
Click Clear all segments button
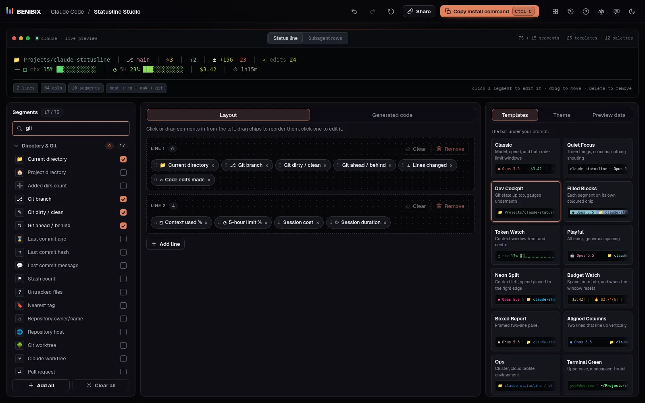coord(101,386)
